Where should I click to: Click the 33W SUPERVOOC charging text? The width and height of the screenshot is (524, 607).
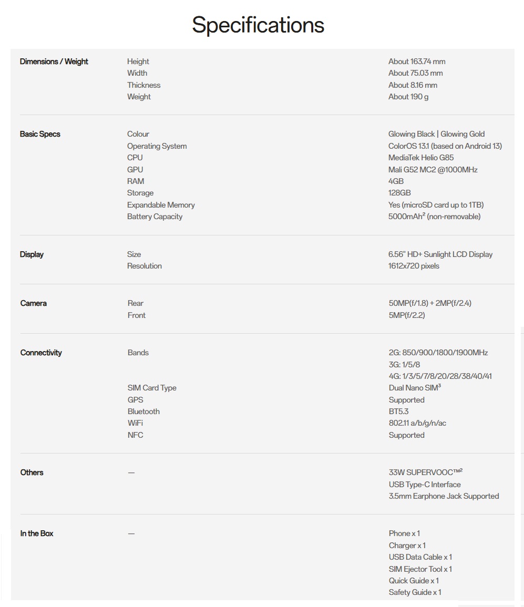tap(425, 472)
